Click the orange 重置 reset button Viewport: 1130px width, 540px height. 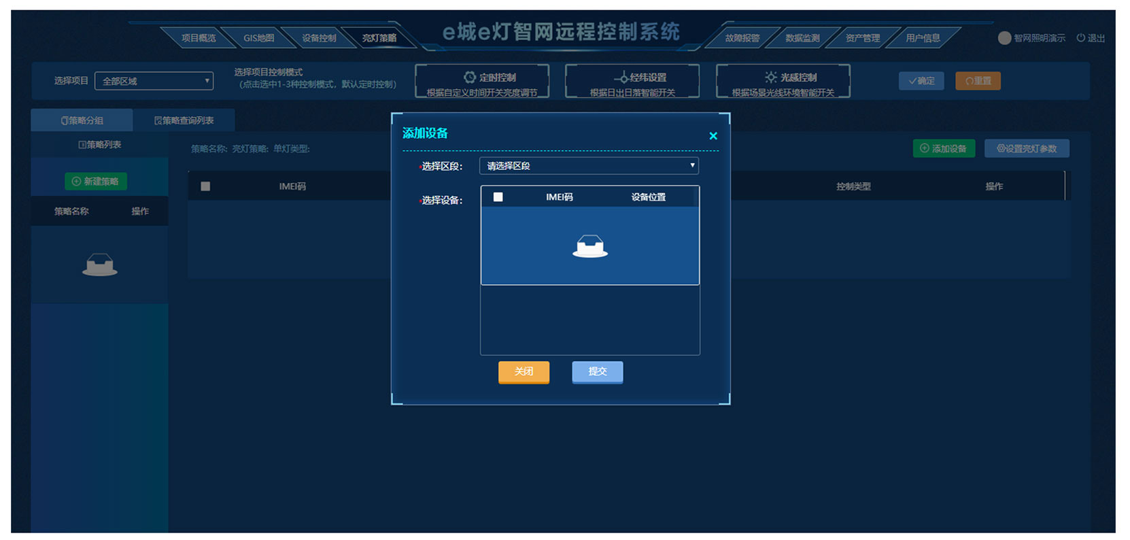point(978,81)
